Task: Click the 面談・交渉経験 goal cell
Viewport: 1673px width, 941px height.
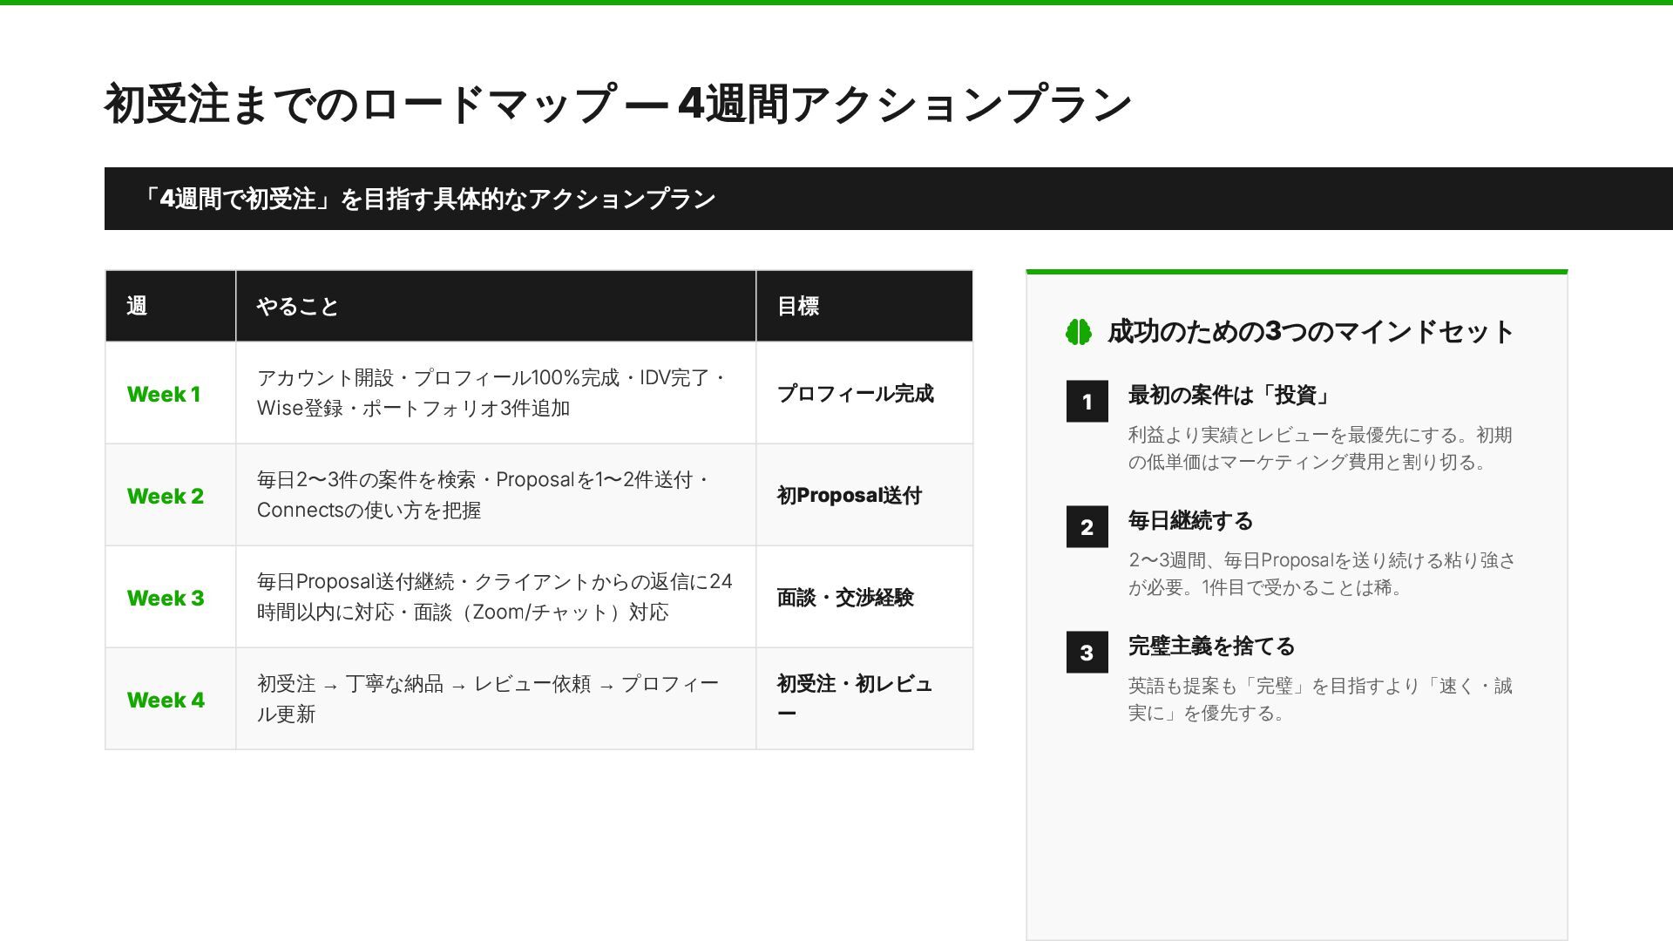Action: tap(844, 598)
